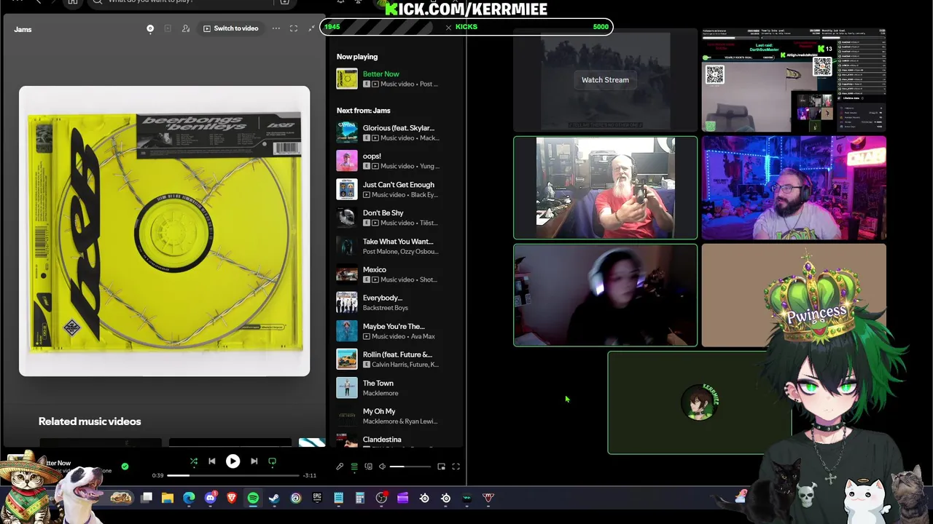The image size is (933, 524).
Task: Toggle the queue panel icon
Action: pyautogui.click(x=354, y=467)
